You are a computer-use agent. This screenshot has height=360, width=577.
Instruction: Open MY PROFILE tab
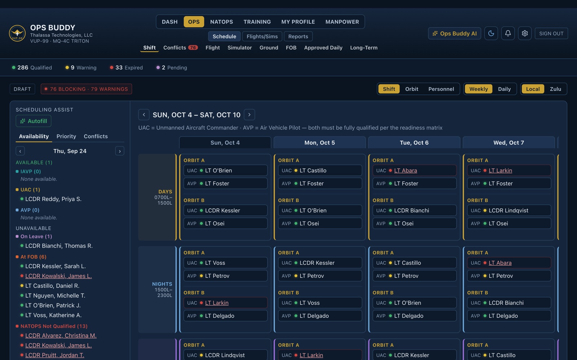click(x=298, y=22)
